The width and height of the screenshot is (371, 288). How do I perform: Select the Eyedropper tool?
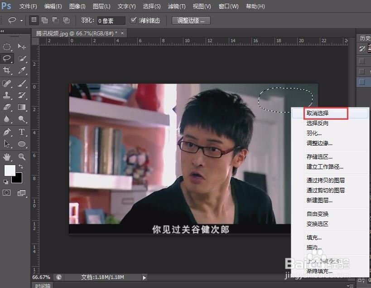[x=22, y=70]
